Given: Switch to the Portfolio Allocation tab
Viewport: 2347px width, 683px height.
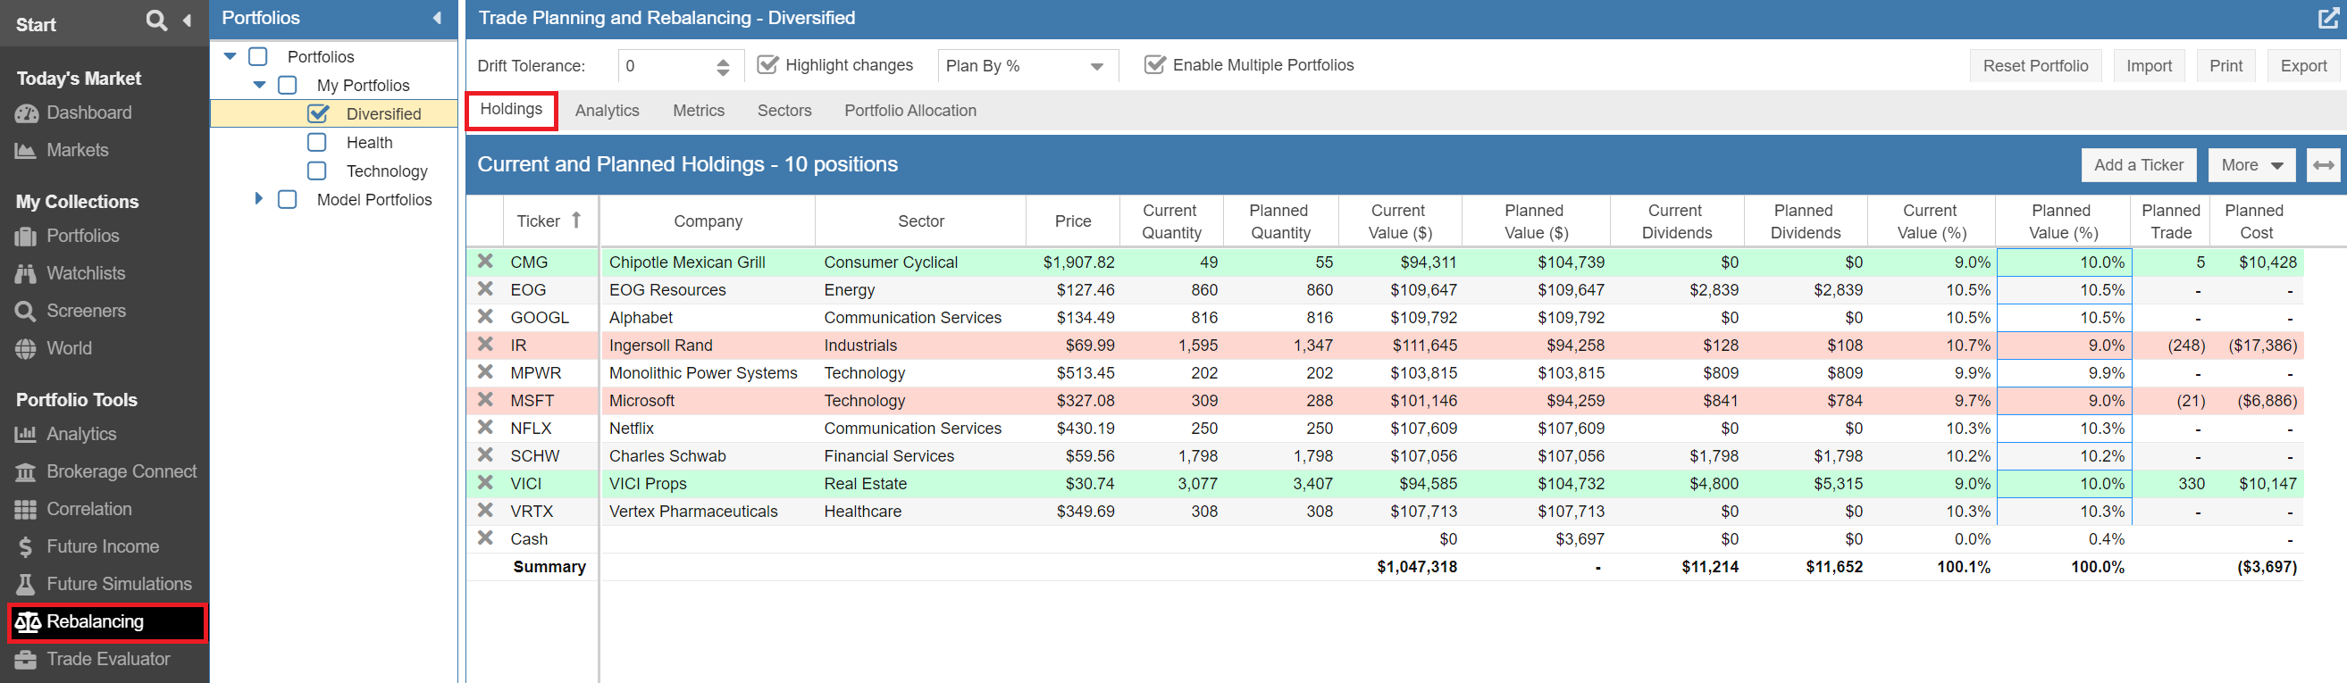Looking at the screenshot, I should coord(909,110).
